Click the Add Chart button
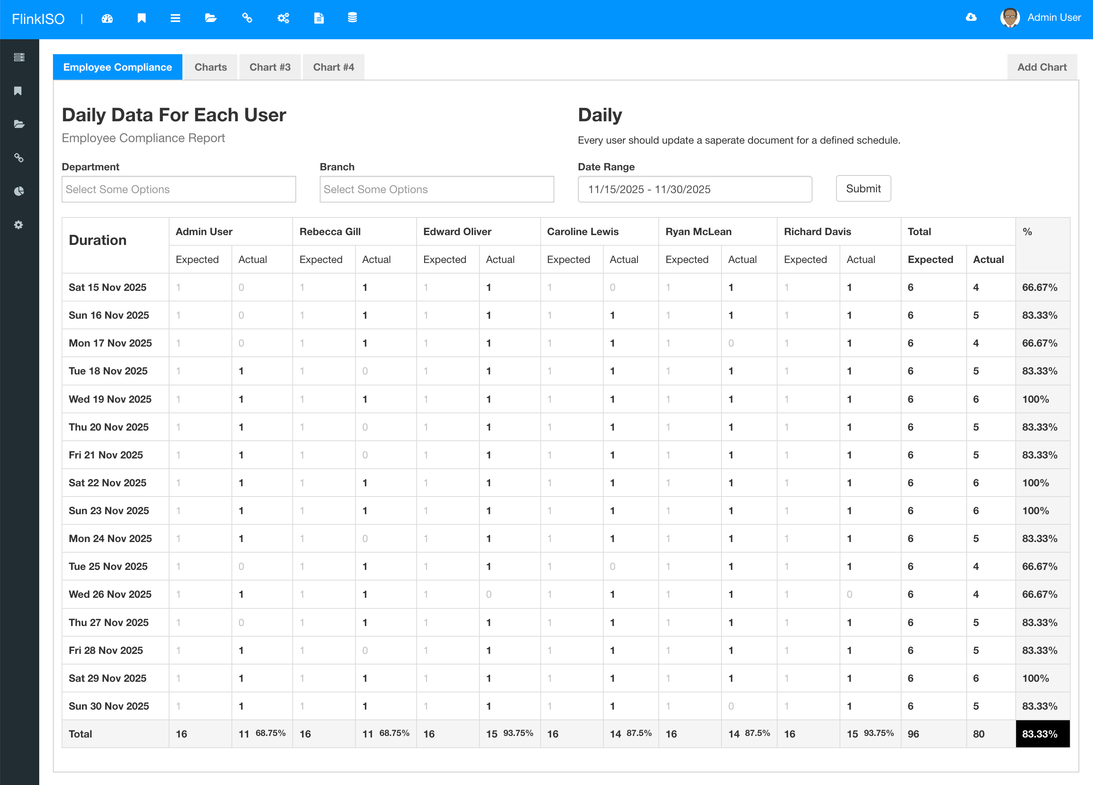The width and height of the screenshot is (1093, 785). coord(1042,67)
